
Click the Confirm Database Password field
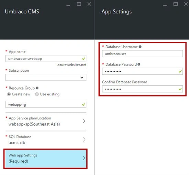tap(142, 89)
